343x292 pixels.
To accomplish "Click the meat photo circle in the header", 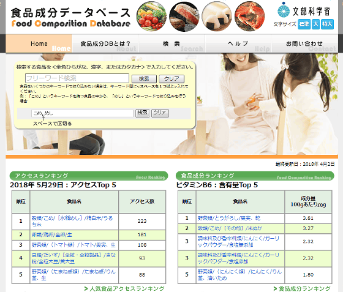I will (184, 17).
